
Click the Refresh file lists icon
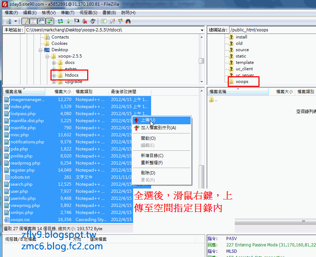(60, 21)
